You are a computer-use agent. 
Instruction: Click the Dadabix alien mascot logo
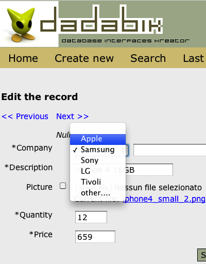point(21,25)
